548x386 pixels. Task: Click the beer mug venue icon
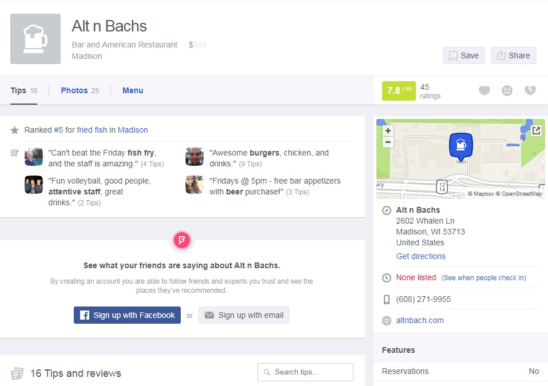click(x=35, y=39)
